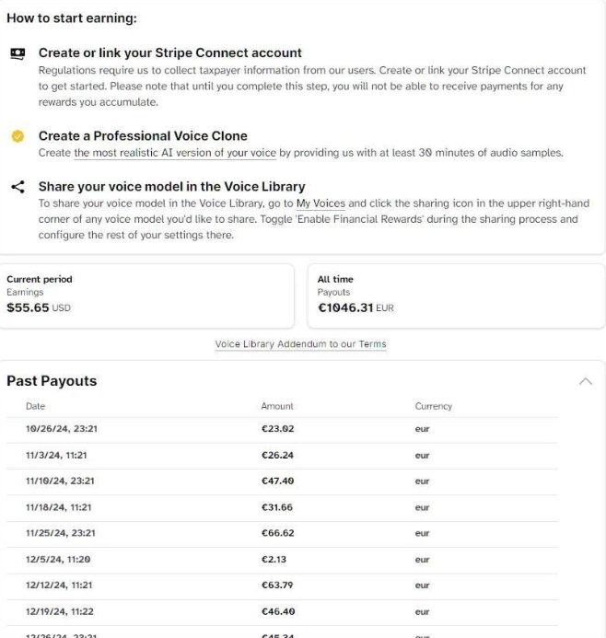Click the Amount column header

tap(277, 405)
